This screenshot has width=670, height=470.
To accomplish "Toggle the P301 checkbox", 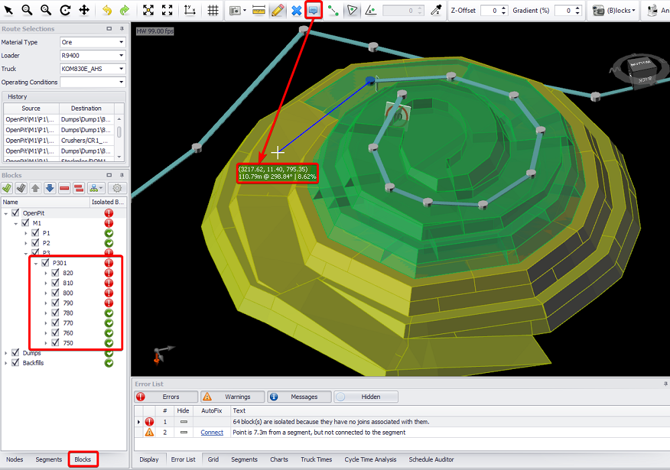I will click(46, 263).
